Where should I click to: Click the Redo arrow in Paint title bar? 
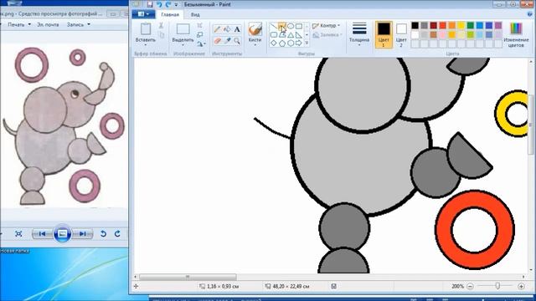tap(168, 4)
